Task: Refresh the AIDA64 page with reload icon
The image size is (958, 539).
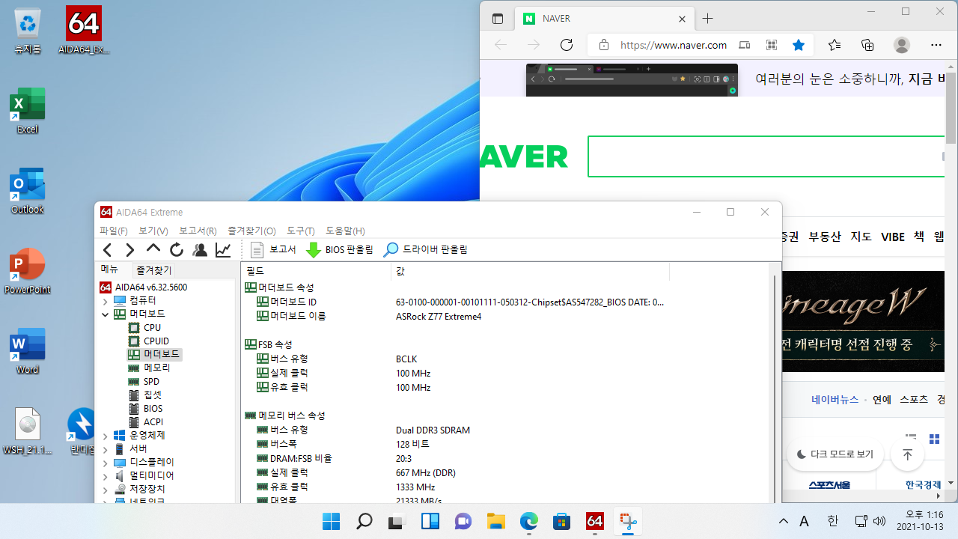Action: coord(177,250)
